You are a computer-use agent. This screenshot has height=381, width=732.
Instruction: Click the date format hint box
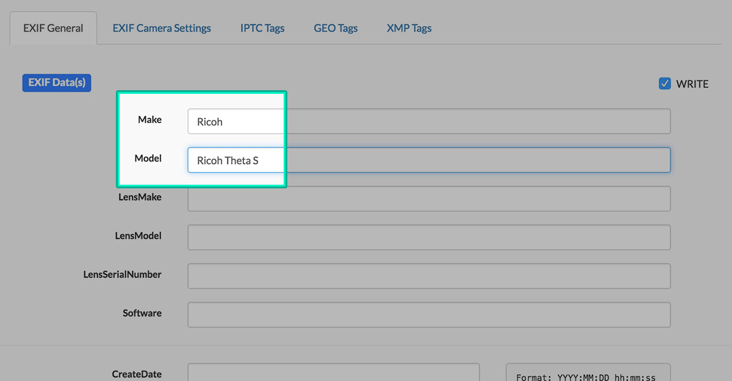click(588, 372)
